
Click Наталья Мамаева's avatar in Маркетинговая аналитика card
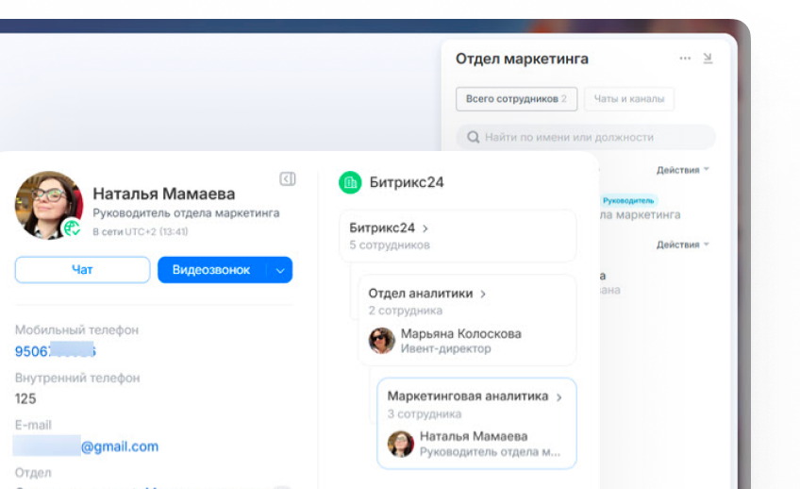click(401, 444)
